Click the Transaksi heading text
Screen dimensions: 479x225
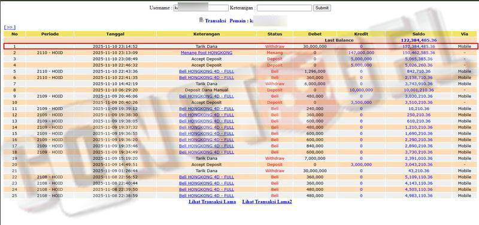216,21
